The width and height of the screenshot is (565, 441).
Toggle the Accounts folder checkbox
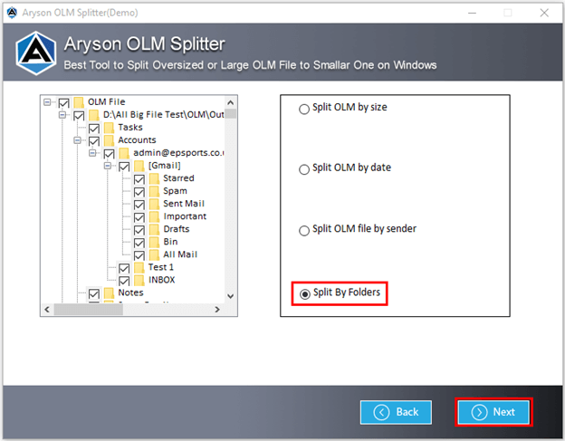coord(94,141)
